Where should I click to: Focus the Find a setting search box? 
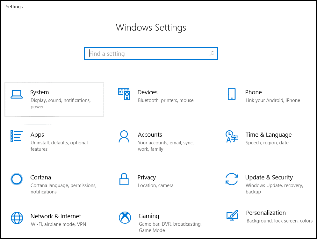pos(147,54)
